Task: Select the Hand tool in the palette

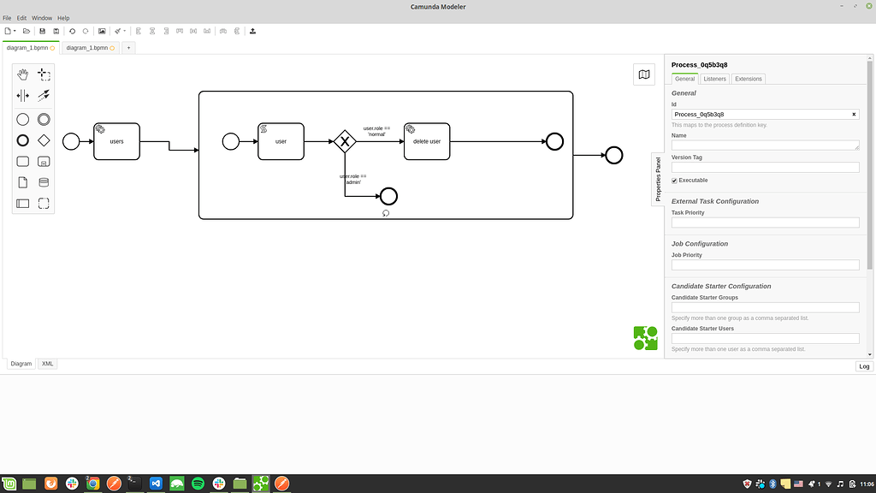Action: (x=22, y=74)
